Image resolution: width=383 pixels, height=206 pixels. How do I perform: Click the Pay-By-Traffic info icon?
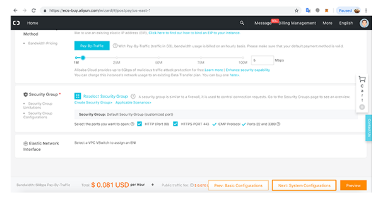coord(115,46)
